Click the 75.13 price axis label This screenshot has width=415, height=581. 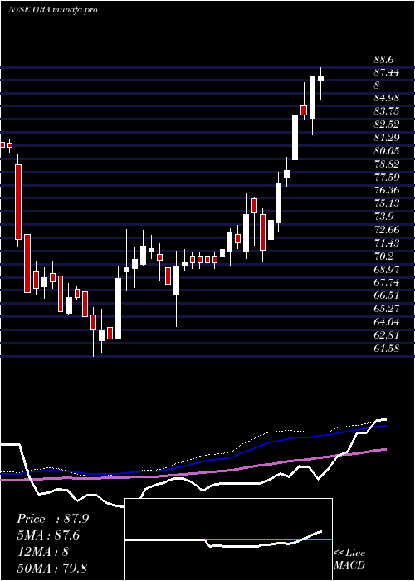point(386,203)
